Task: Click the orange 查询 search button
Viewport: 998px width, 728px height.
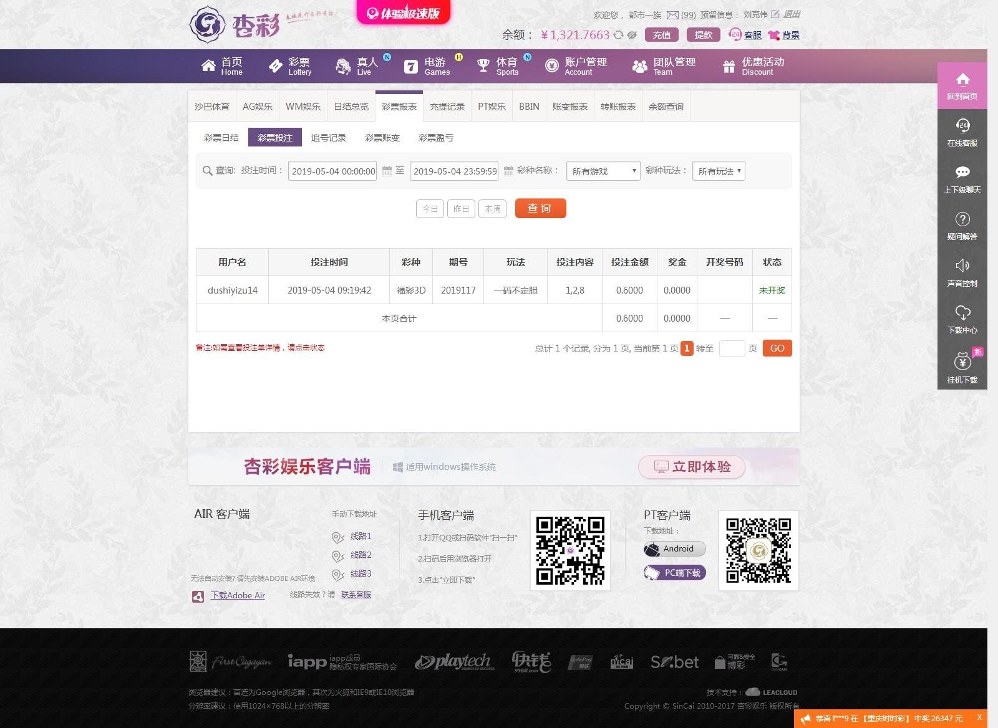Action: click(540, 208)
